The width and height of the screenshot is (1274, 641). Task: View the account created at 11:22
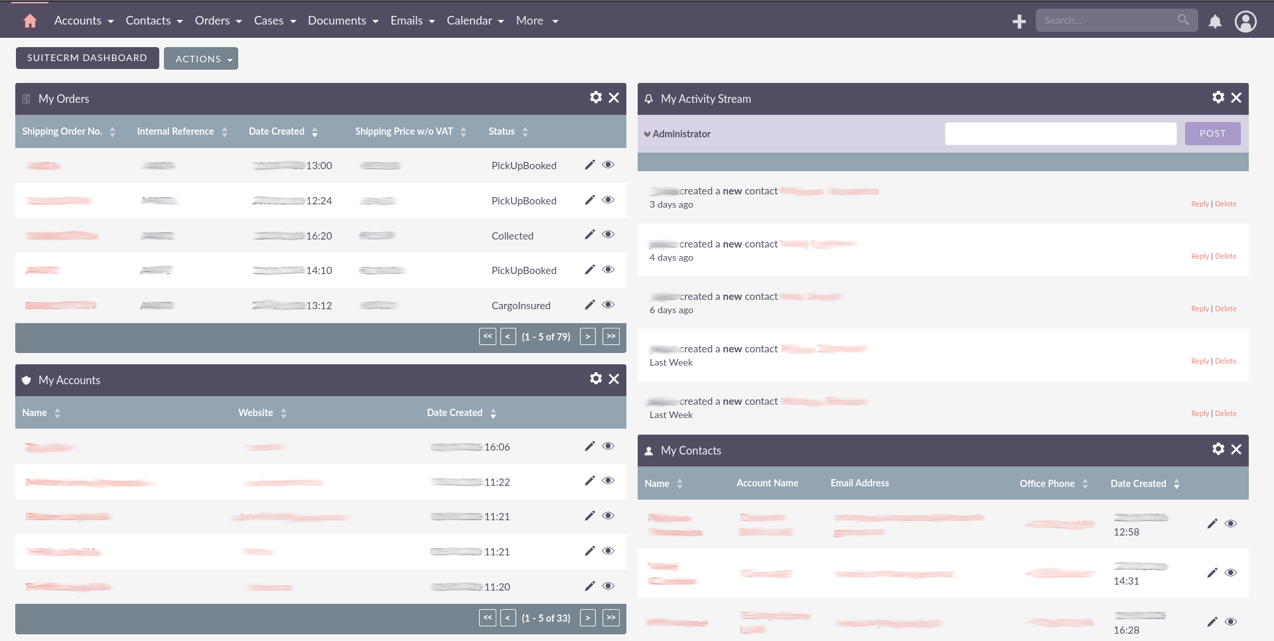(x=608, y=481)
